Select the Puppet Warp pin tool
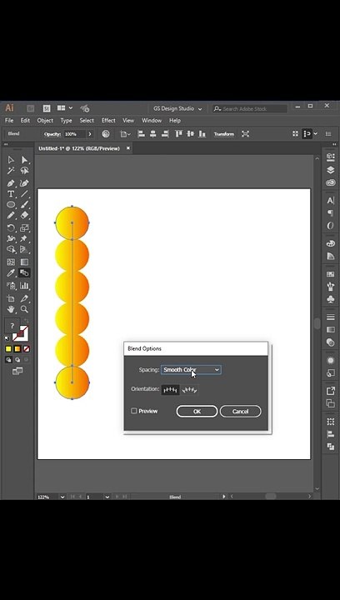Image resolution: width=340 pixels, height=600 pixels. click(24, 239)
